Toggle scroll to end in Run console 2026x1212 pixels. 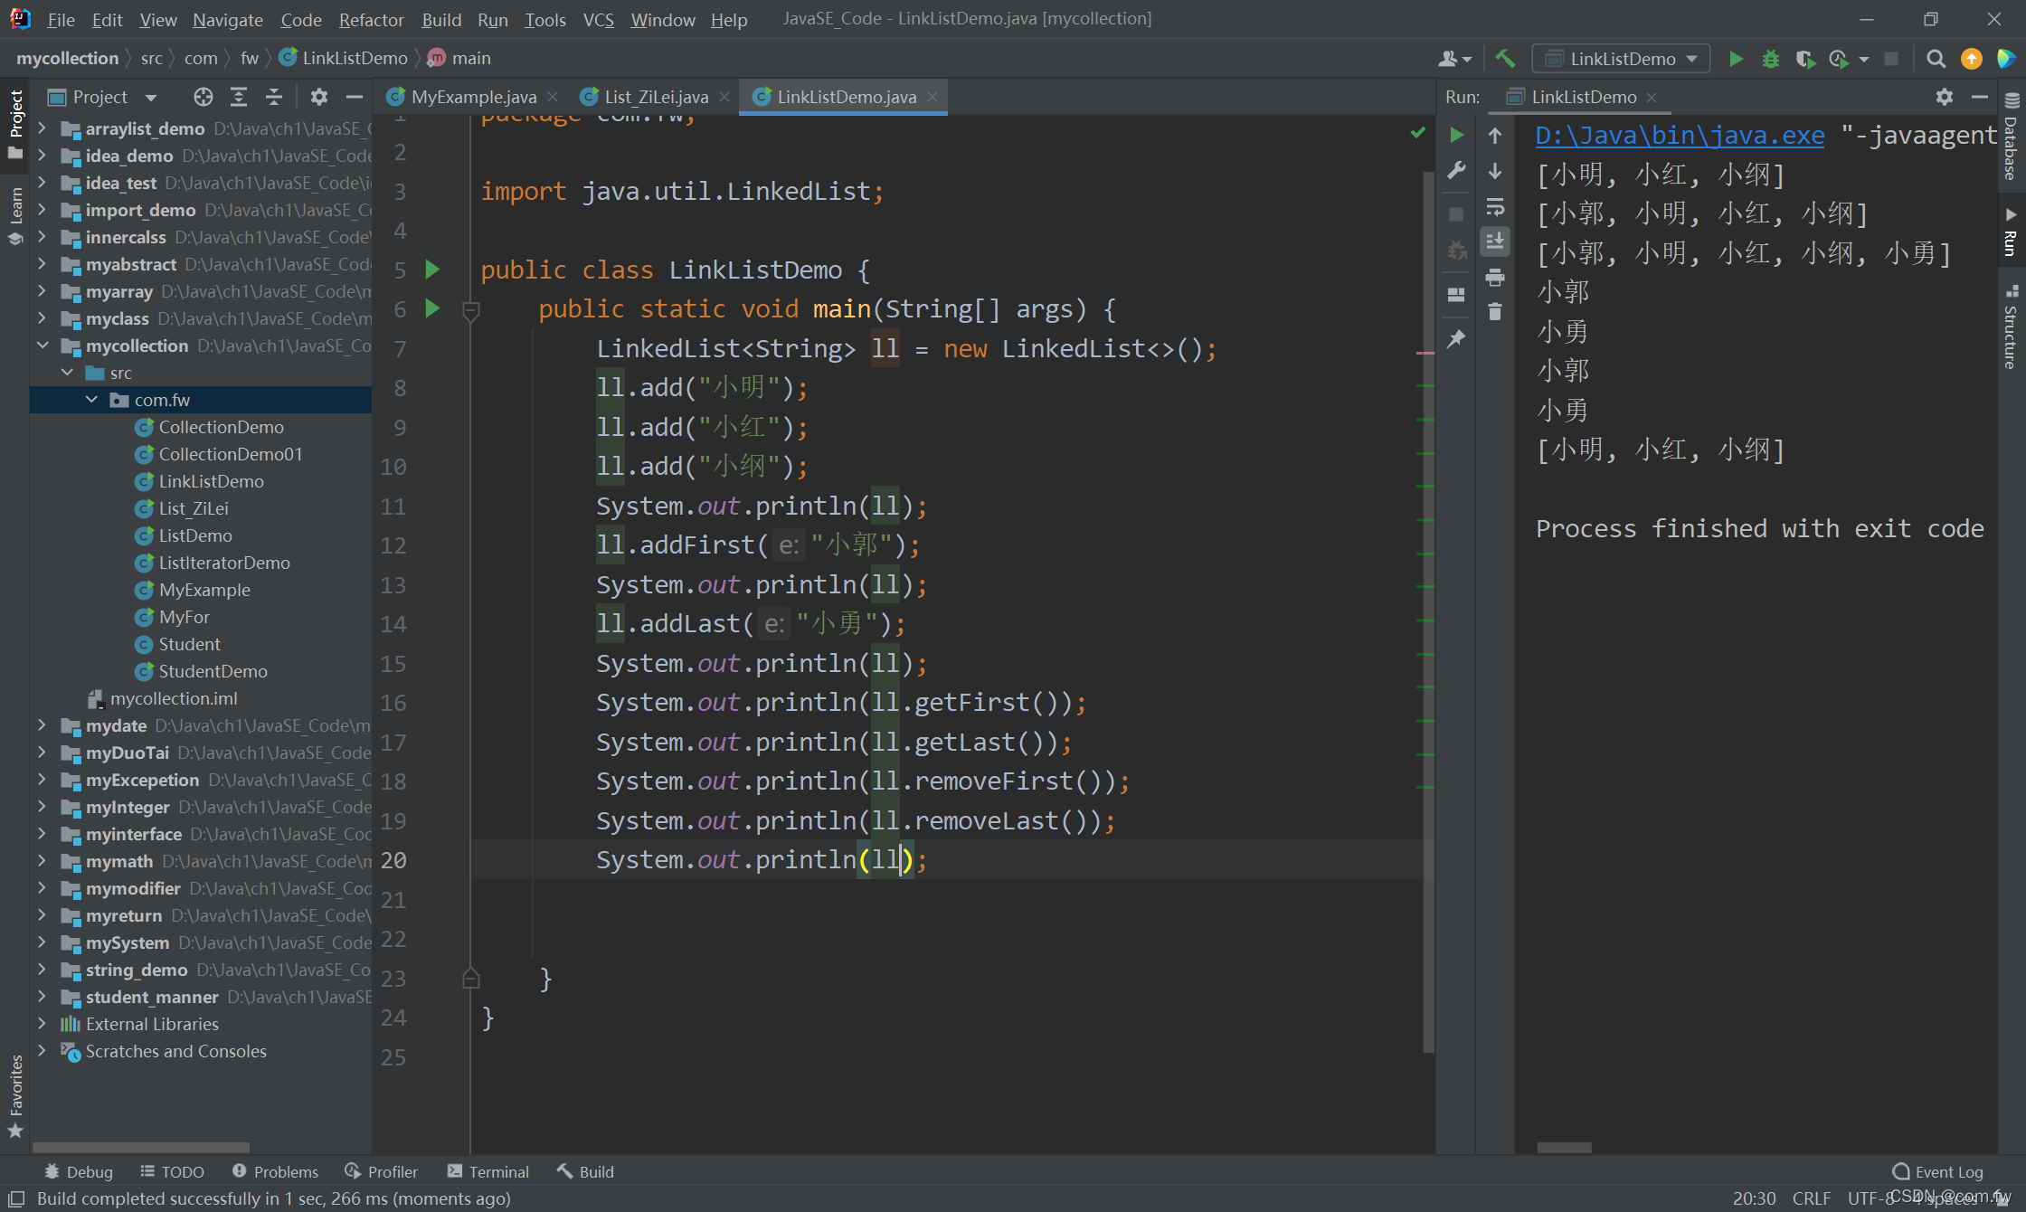1495,241
